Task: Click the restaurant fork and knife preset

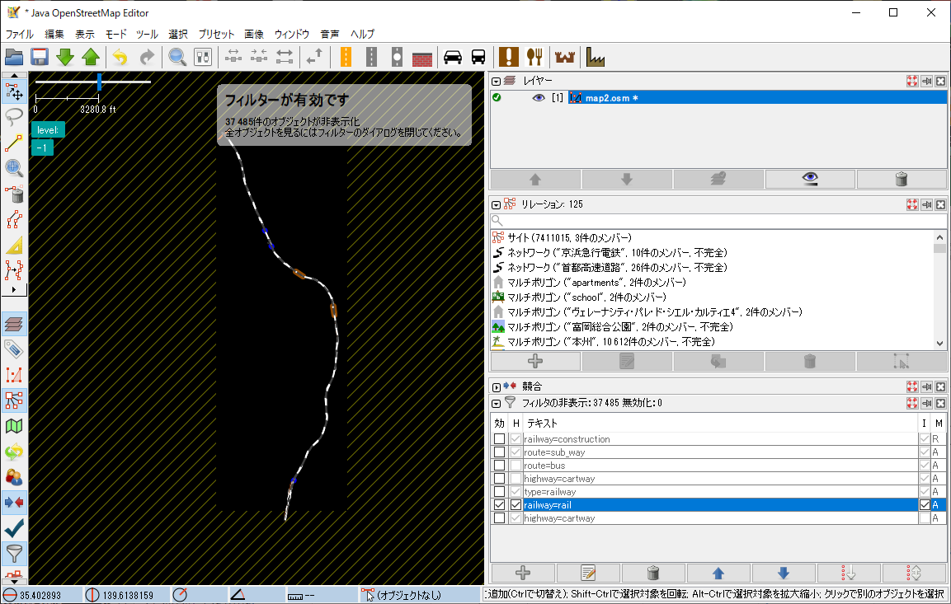Action: (x=535, y=57)
